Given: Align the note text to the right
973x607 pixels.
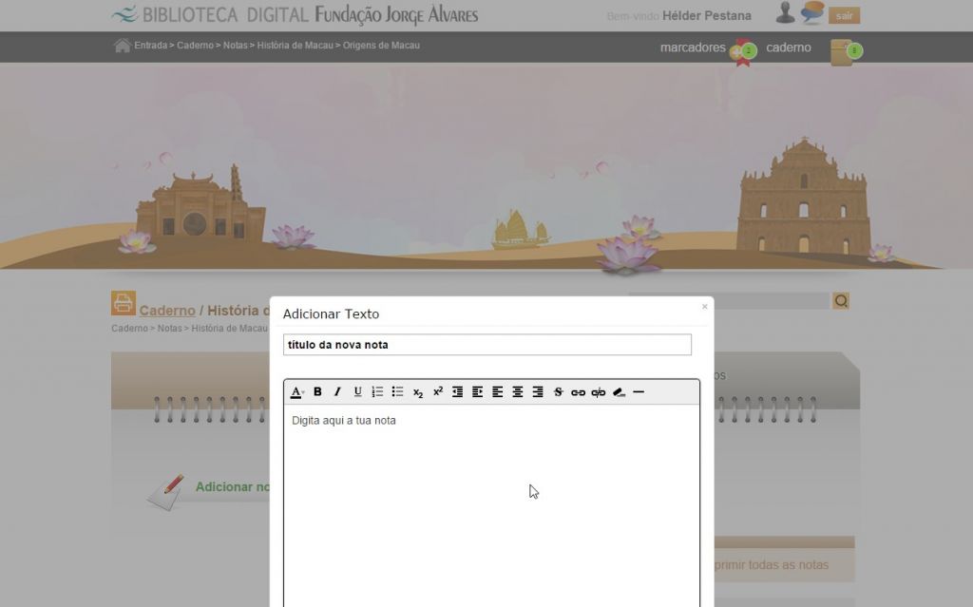Looking at the screenshot, I should coord(538,391).
